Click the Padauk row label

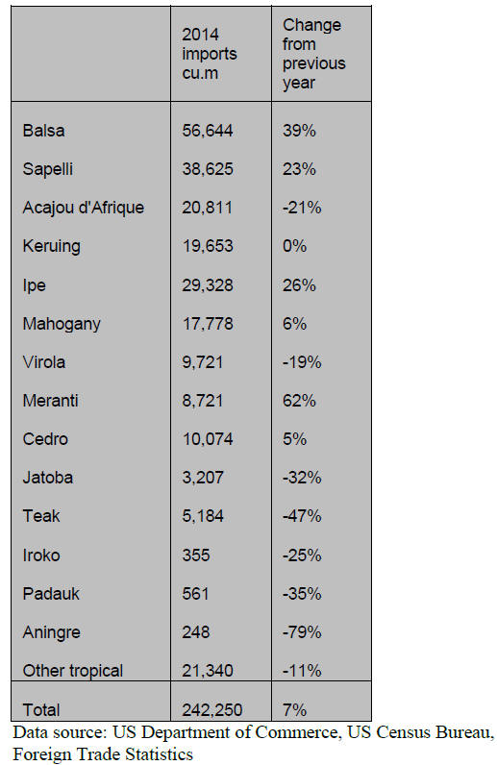[51, 594]
